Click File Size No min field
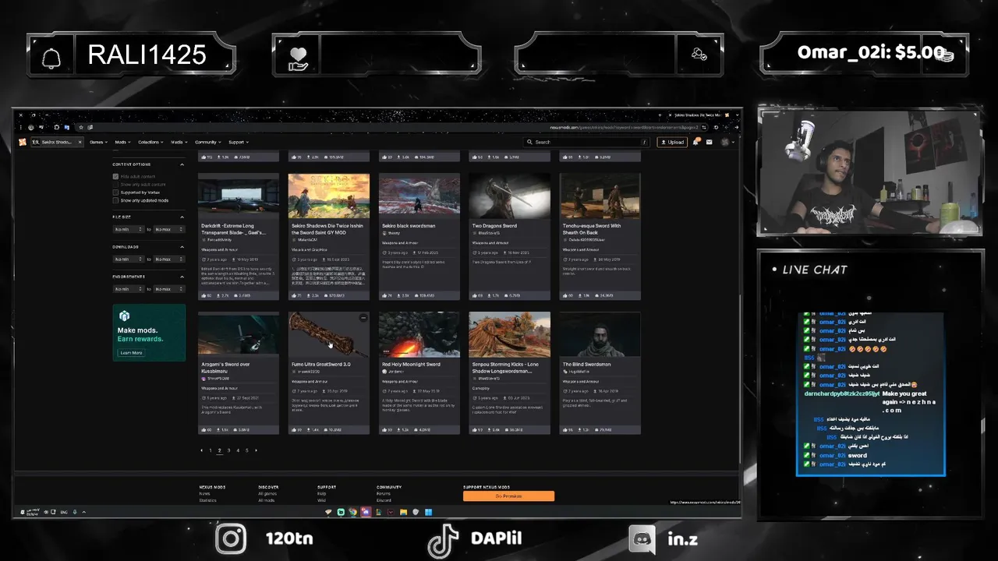 [x=129, y=229]
